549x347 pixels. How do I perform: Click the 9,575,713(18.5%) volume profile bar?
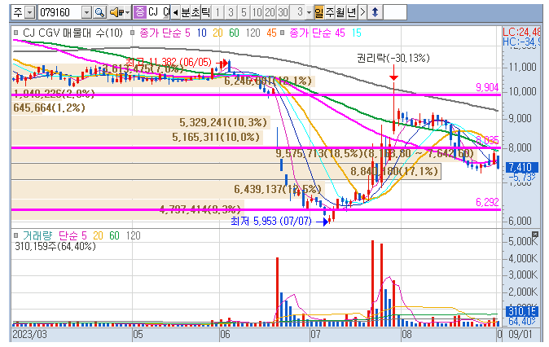244,153
